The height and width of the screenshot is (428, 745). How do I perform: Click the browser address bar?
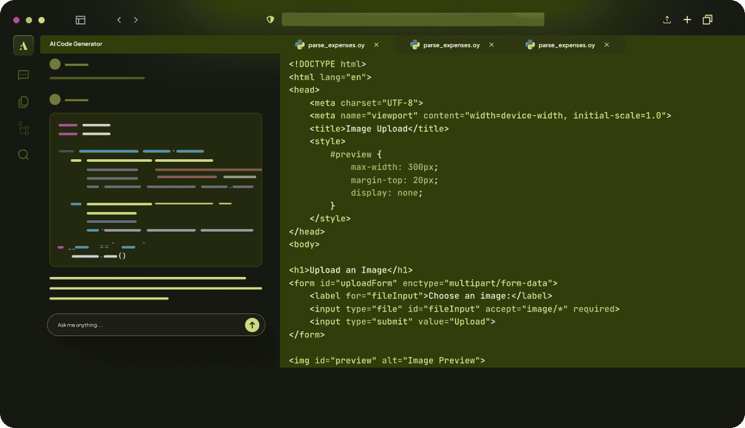pyautogui.click(x=413, y=20)
